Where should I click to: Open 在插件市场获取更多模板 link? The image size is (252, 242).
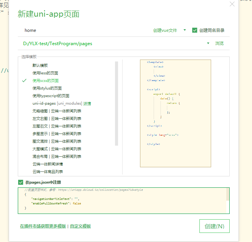click(x=43, y=226)
